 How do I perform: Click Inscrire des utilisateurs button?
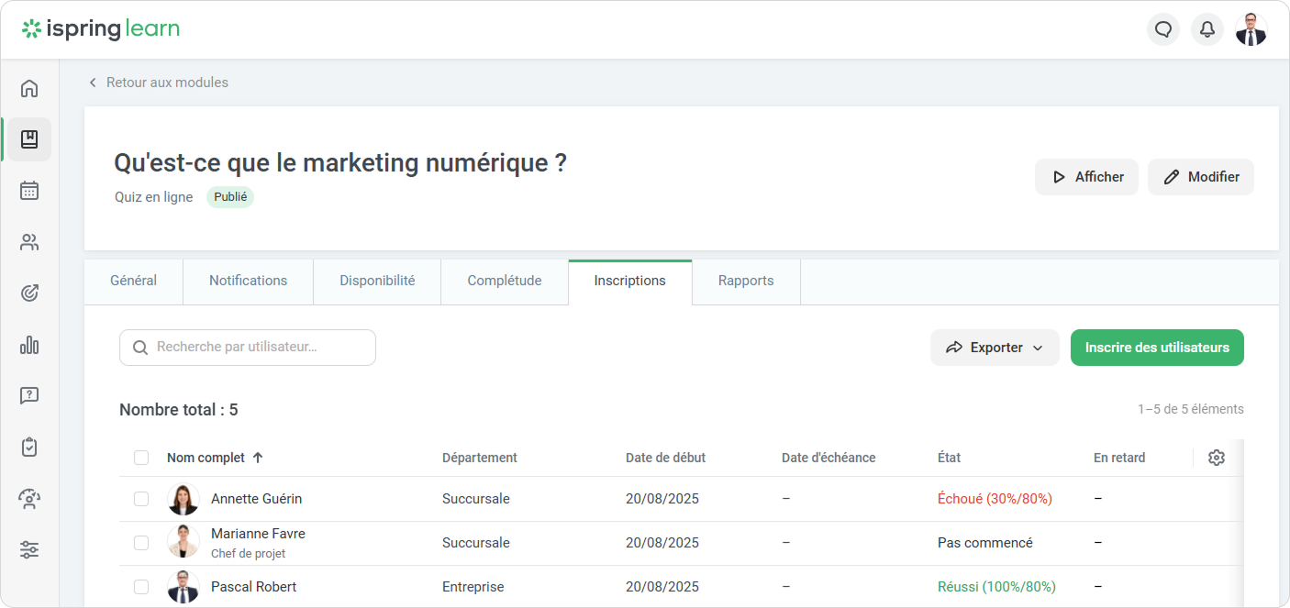tap(1157, 348)
